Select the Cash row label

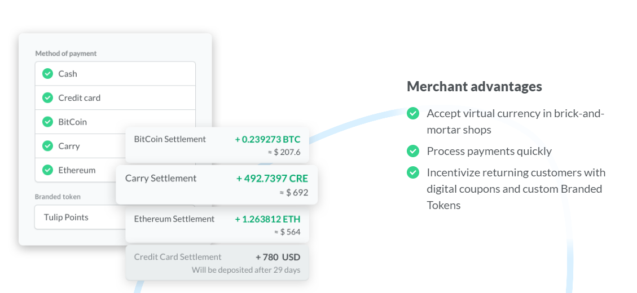coord(68,74)
